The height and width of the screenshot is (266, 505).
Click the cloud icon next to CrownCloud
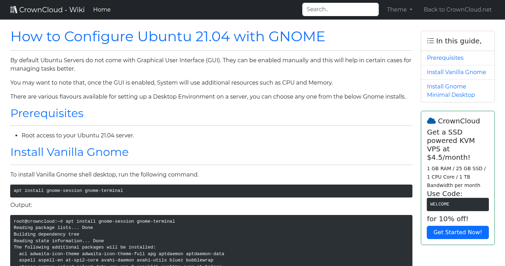[x=431, y=121]
